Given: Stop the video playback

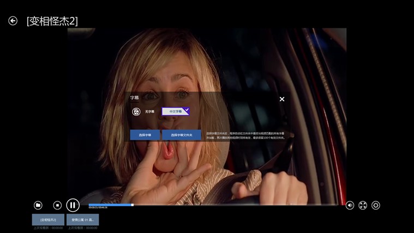Looking at the screenshot, I should tap(57, 205).
